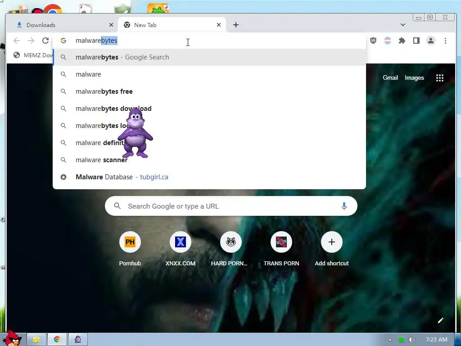Switch to the Downloads tab
The image size is (461, 346).
[61, 25]
